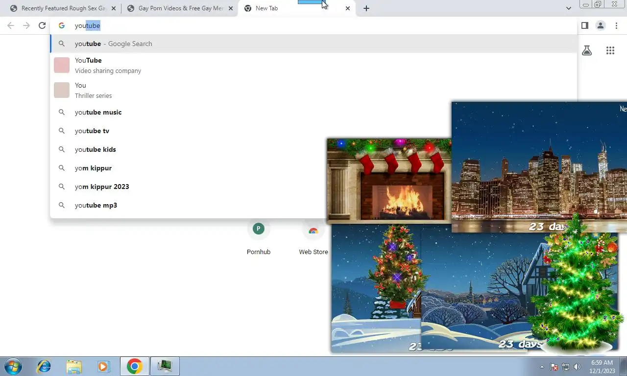Image resolution: width=627 pixels, height=376 pixels.
Task: Reload the current page
Action: [42, 25]
